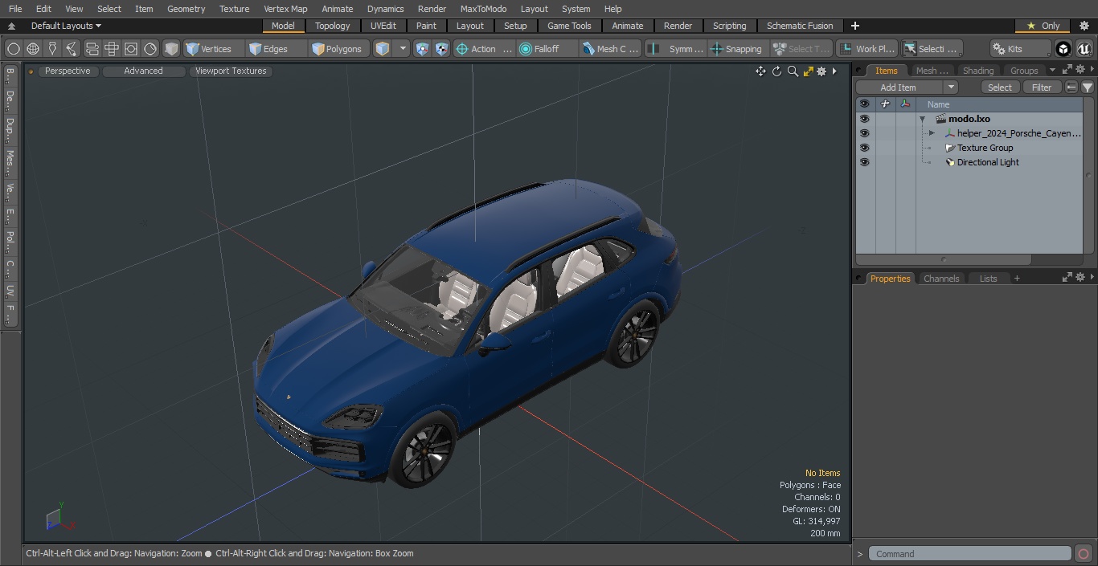Image resolution: width=1098 pixels, height=566 pixels.
Task: Toggle visibility of modo.lxo scene
Action: 864,119
